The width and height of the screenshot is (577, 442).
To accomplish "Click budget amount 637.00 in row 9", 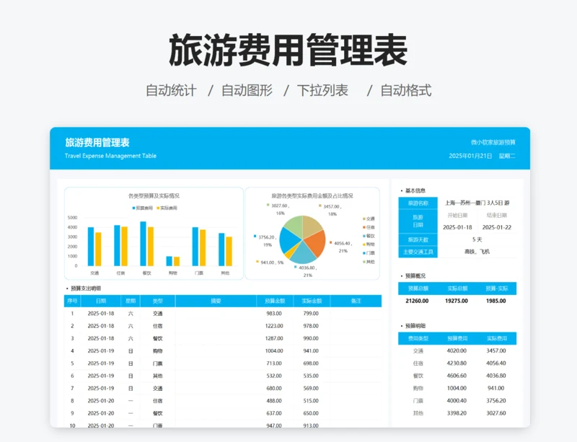I will 274,414.
